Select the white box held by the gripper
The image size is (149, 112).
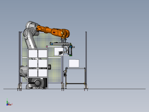58,51
